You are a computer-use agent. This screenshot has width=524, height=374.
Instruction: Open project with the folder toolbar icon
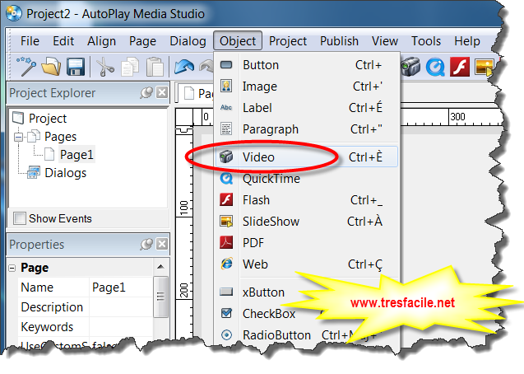tap(52, 66)
